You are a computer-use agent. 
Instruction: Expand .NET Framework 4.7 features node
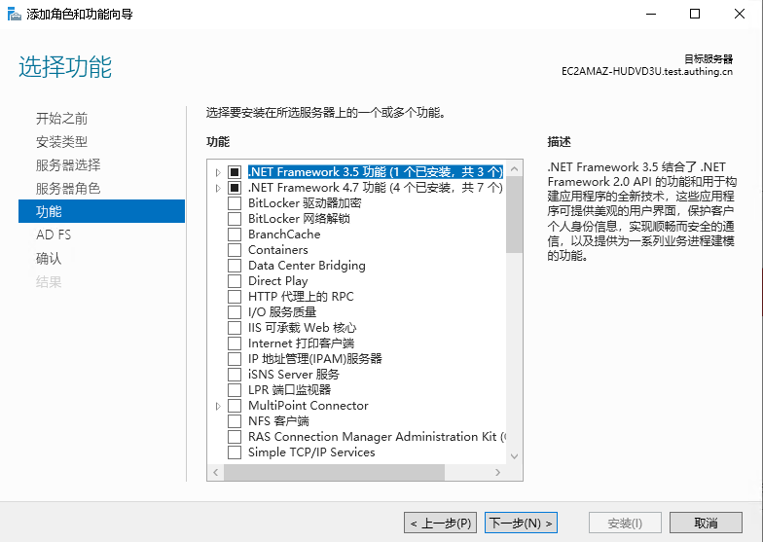(218, 188)
